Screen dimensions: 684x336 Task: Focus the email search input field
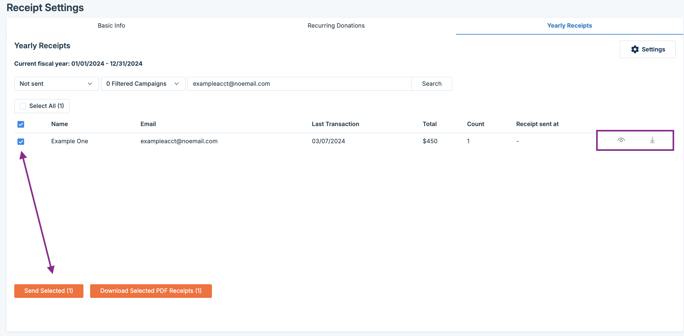pyautogui.click(x=299, y=84)
